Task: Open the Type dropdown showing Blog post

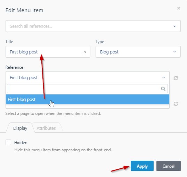Action: tap(138, 52)
